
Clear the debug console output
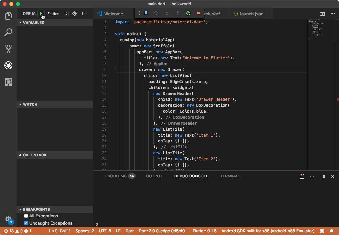tap(302, 176)
